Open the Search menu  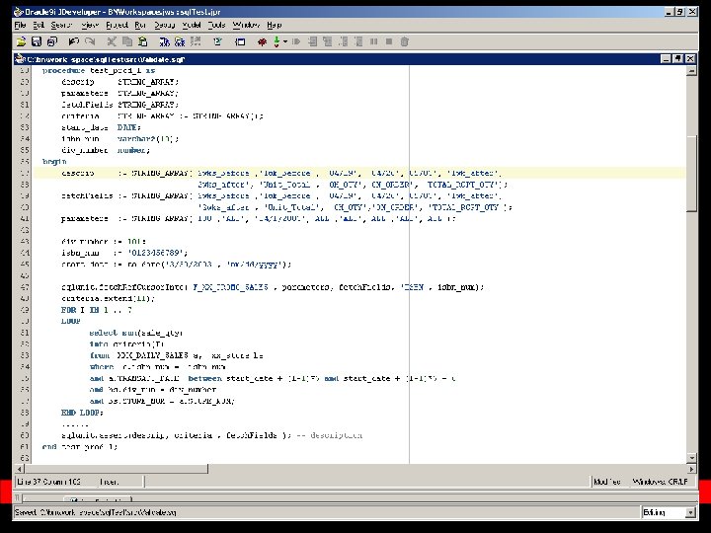click(x=61, y=25)
